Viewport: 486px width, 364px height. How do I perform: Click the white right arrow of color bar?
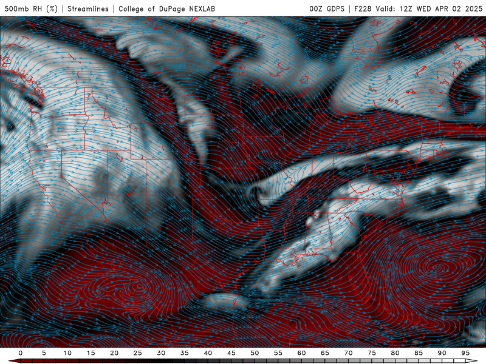click(471, 361)
